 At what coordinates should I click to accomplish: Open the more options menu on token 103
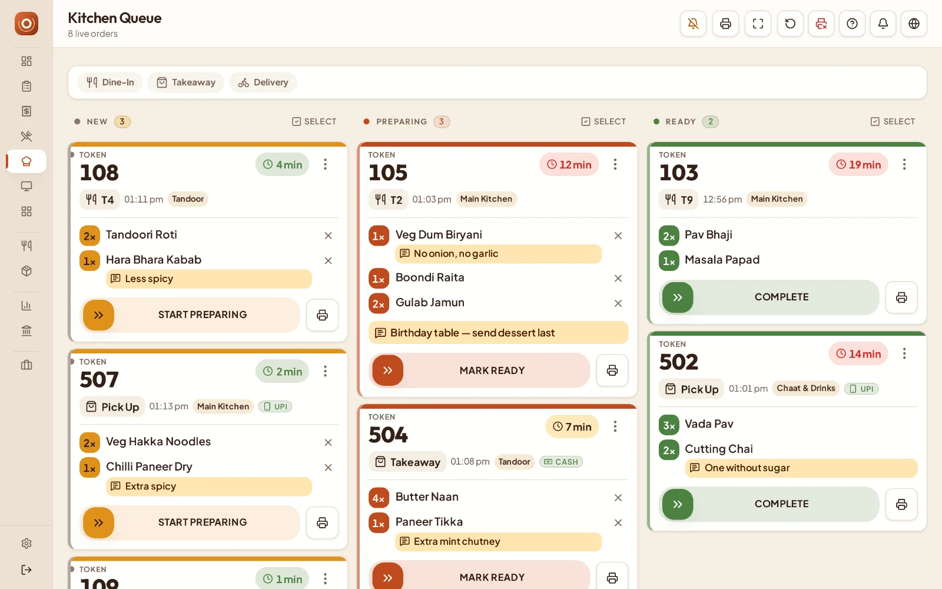coord(904,164)
